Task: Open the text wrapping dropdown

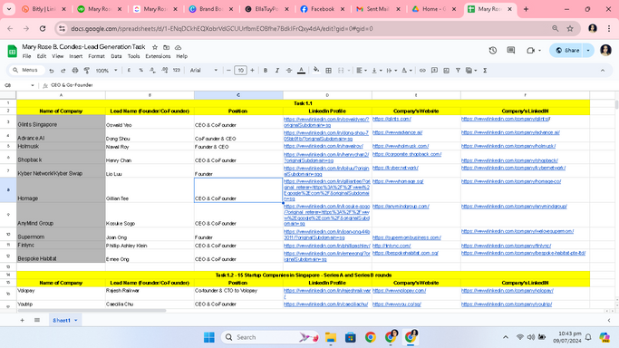Action: (x=392, y=70)
